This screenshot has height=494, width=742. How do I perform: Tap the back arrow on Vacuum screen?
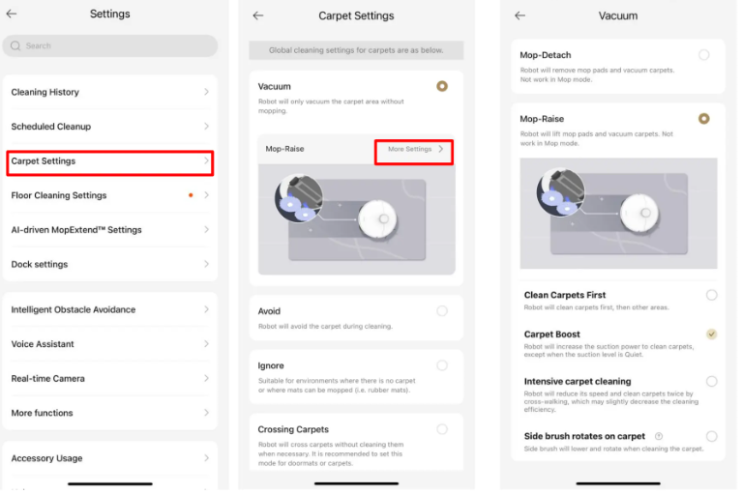coord(520,15)
